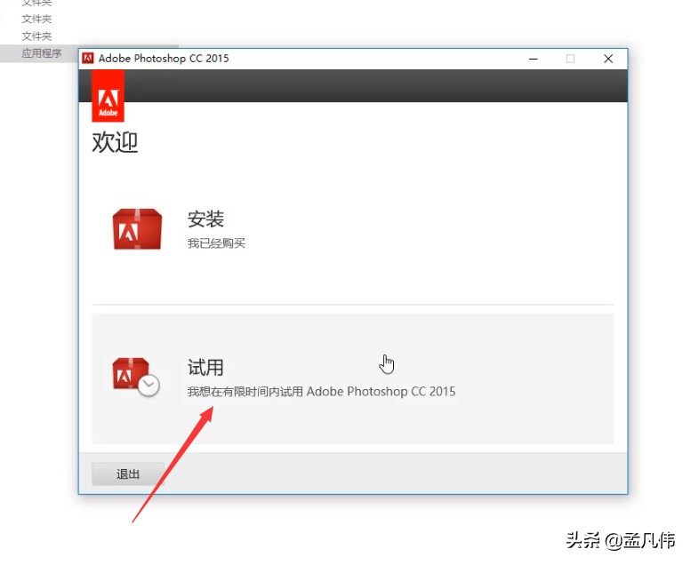Click the trial description mentioning Adobe Photoshop CC 2015
691x565 pixels.
pyautogui.click(x=321, y=391)
